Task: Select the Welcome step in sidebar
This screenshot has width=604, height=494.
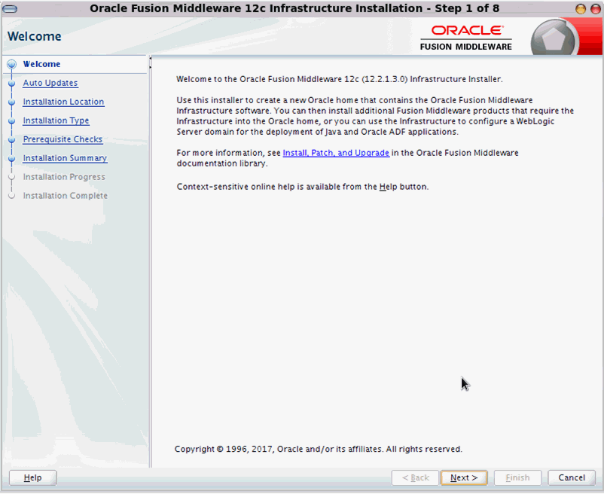Action: [41, 64]
